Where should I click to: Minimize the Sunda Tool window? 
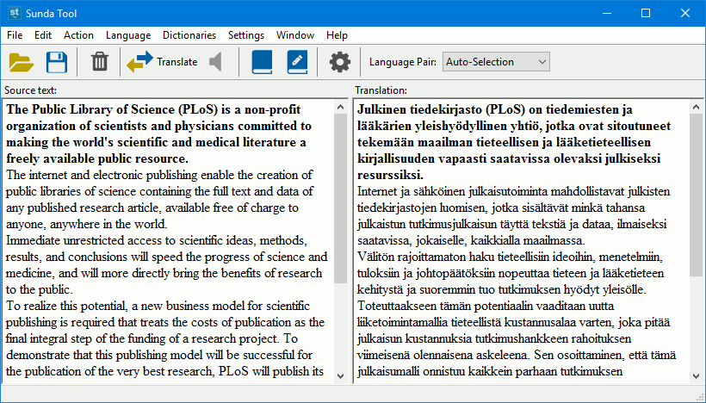[606, 13]
